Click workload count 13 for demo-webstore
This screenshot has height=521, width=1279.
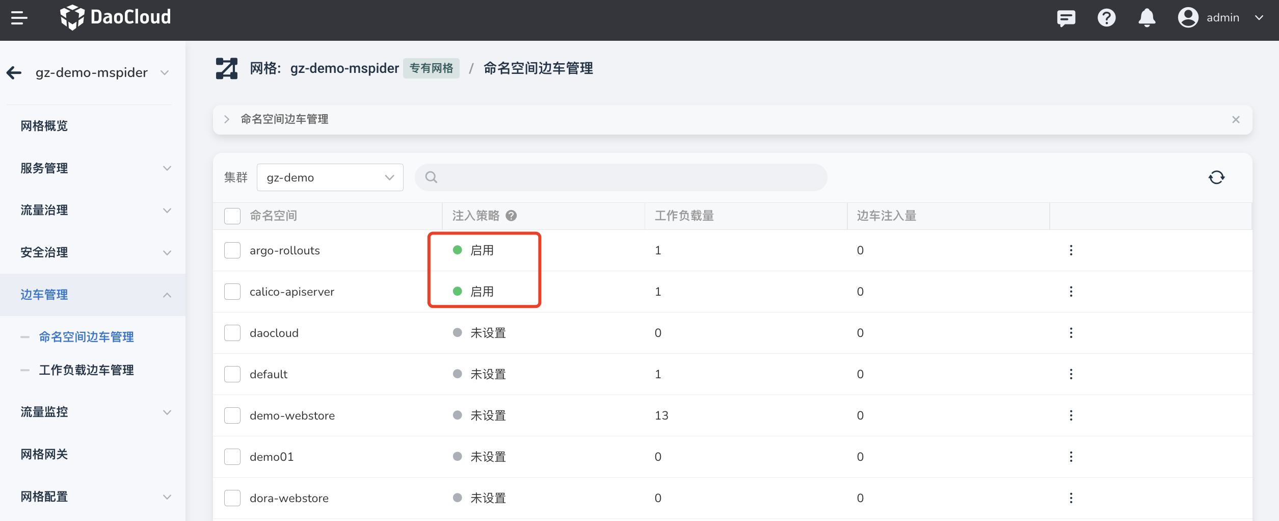(x=661, y=415)
